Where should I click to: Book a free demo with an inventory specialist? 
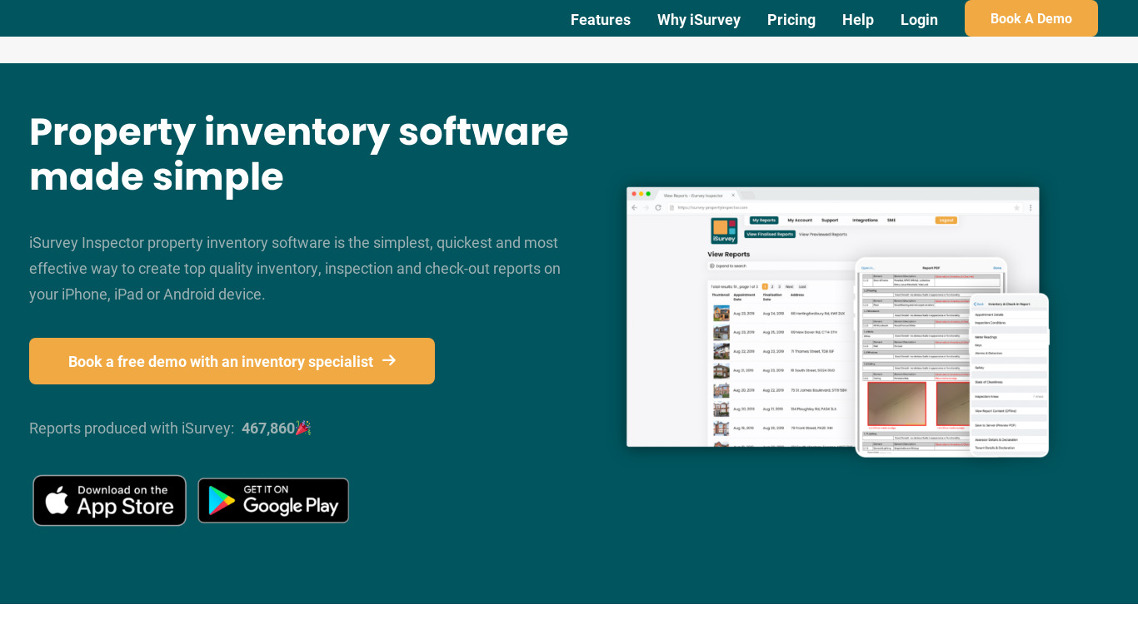tap(232, 361)
